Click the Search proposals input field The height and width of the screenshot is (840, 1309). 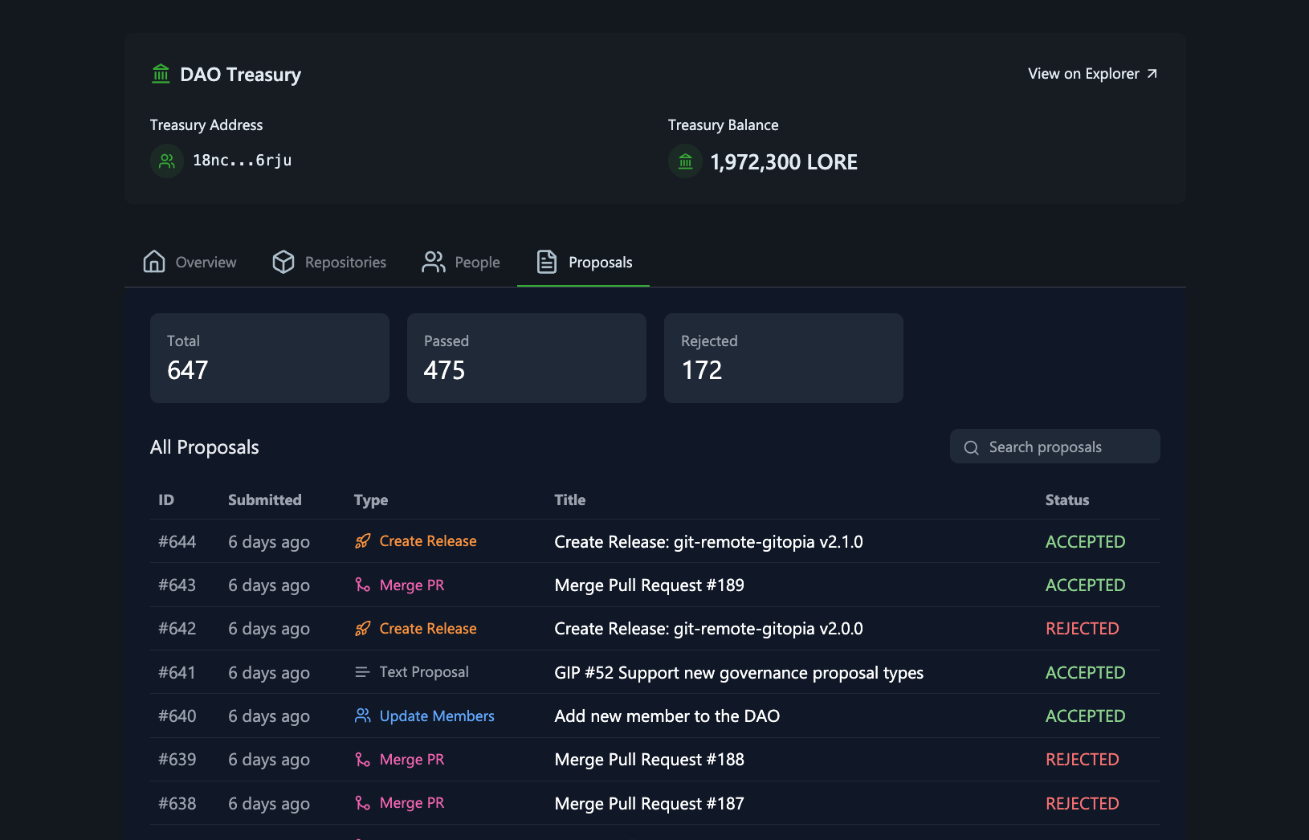click(x=1054, y=447)
